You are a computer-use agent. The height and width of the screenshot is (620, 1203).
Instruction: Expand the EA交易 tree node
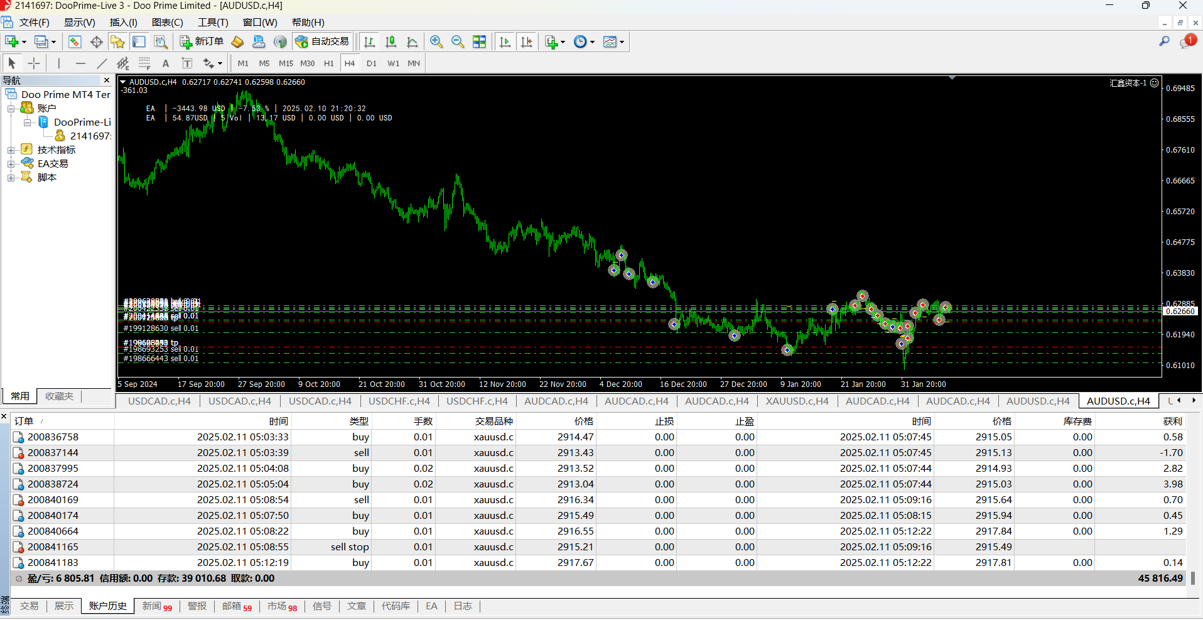point(11,164)
